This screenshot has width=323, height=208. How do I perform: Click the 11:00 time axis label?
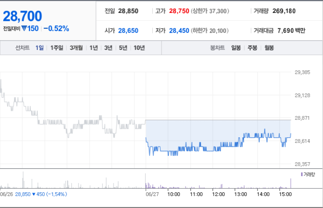tap(196, 194)
